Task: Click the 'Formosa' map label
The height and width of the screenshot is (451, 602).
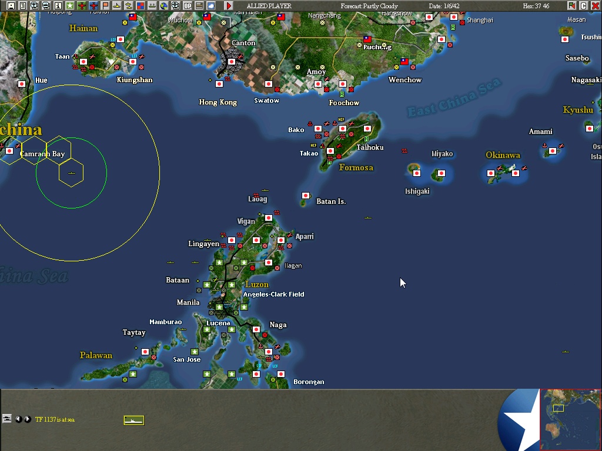Action: (356, 167)
